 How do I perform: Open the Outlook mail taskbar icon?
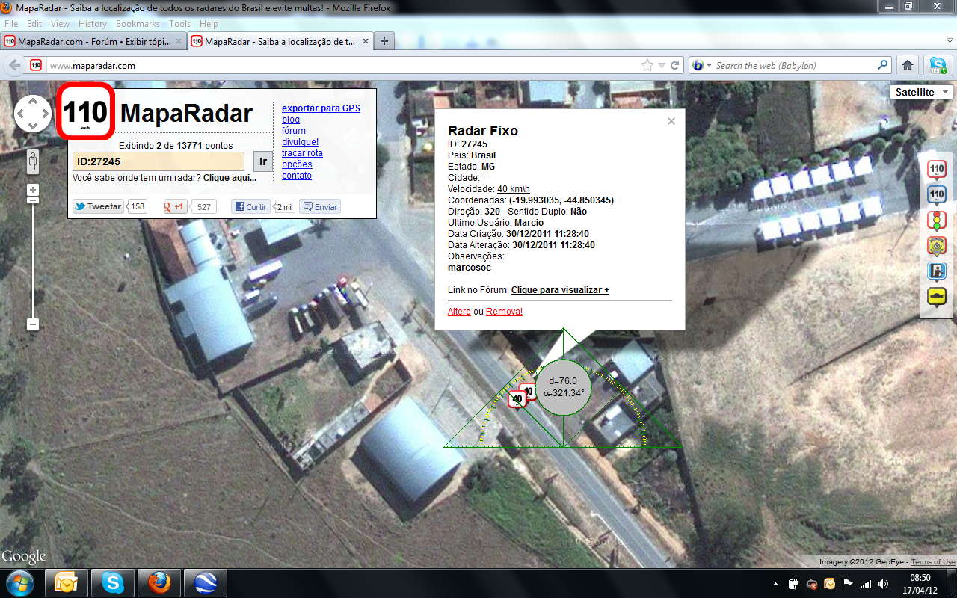pyautogui.click(x=67, y=583)
